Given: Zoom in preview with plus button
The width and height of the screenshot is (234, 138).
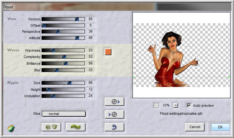Looking at the screenshot, I should pyautogui.click(x=176, y=105).
